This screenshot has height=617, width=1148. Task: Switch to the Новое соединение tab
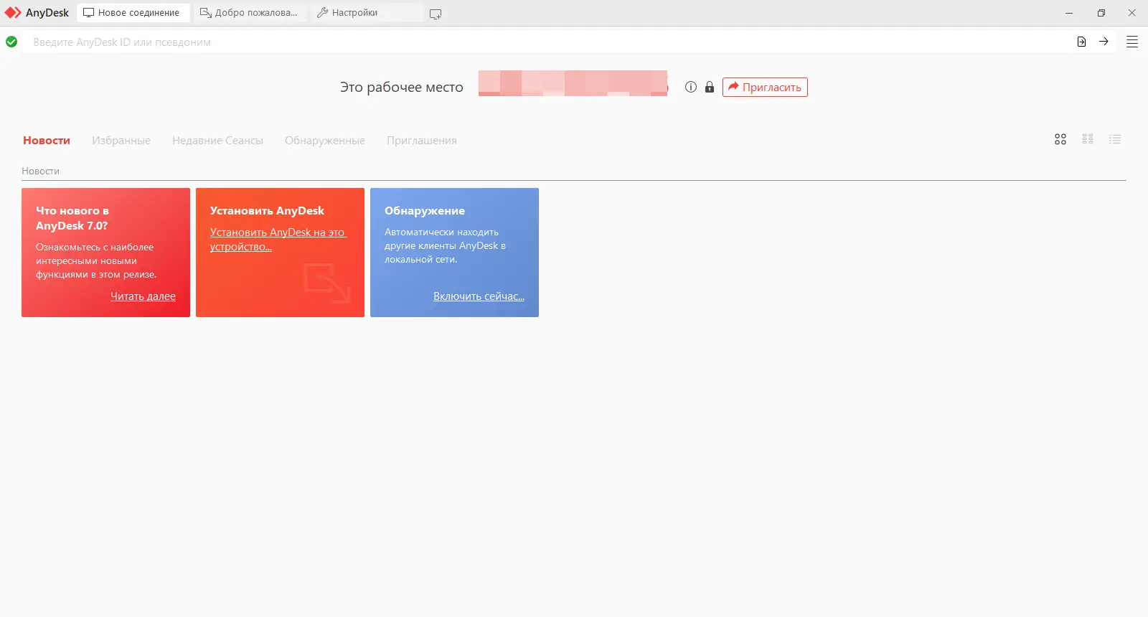[x=133, y=13]
